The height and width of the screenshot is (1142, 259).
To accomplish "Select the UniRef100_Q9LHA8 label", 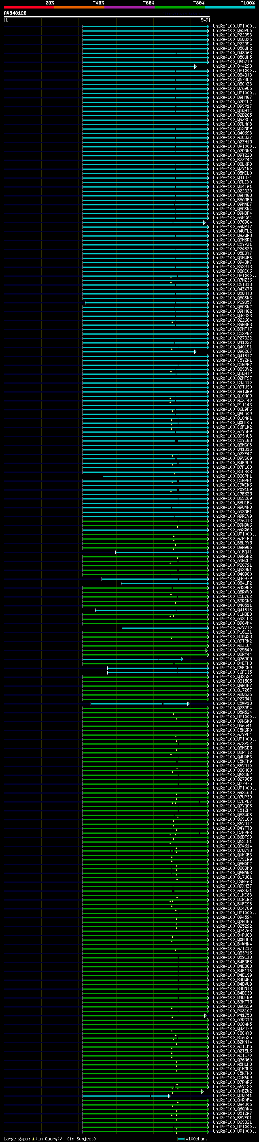I will (232, 124).
